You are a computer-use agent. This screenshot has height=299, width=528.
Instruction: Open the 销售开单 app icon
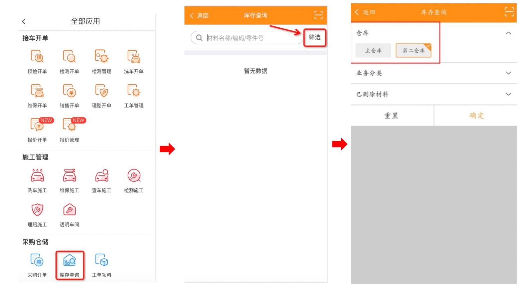click(x=69, y=91)
